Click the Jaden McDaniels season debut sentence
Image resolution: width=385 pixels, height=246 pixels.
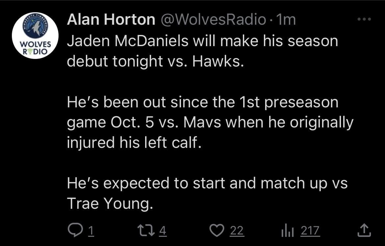pos(202,51)
